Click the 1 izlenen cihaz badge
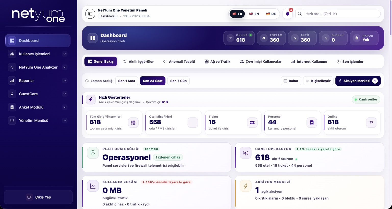Screen dimensions: 392x209 point(168,157)
